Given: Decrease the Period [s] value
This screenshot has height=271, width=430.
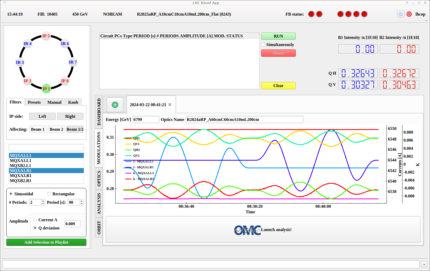Looking at the screenshot, I should point(82,204).
